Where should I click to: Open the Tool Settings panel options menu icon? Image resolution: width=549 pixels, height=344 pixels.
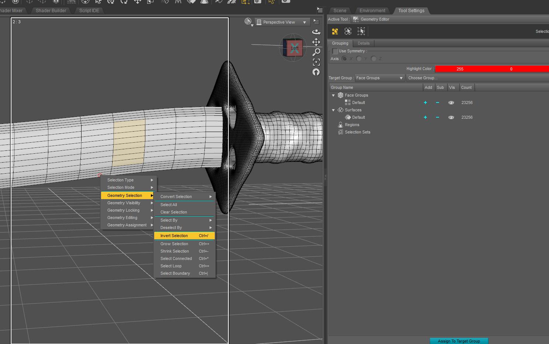click(319, 10)
